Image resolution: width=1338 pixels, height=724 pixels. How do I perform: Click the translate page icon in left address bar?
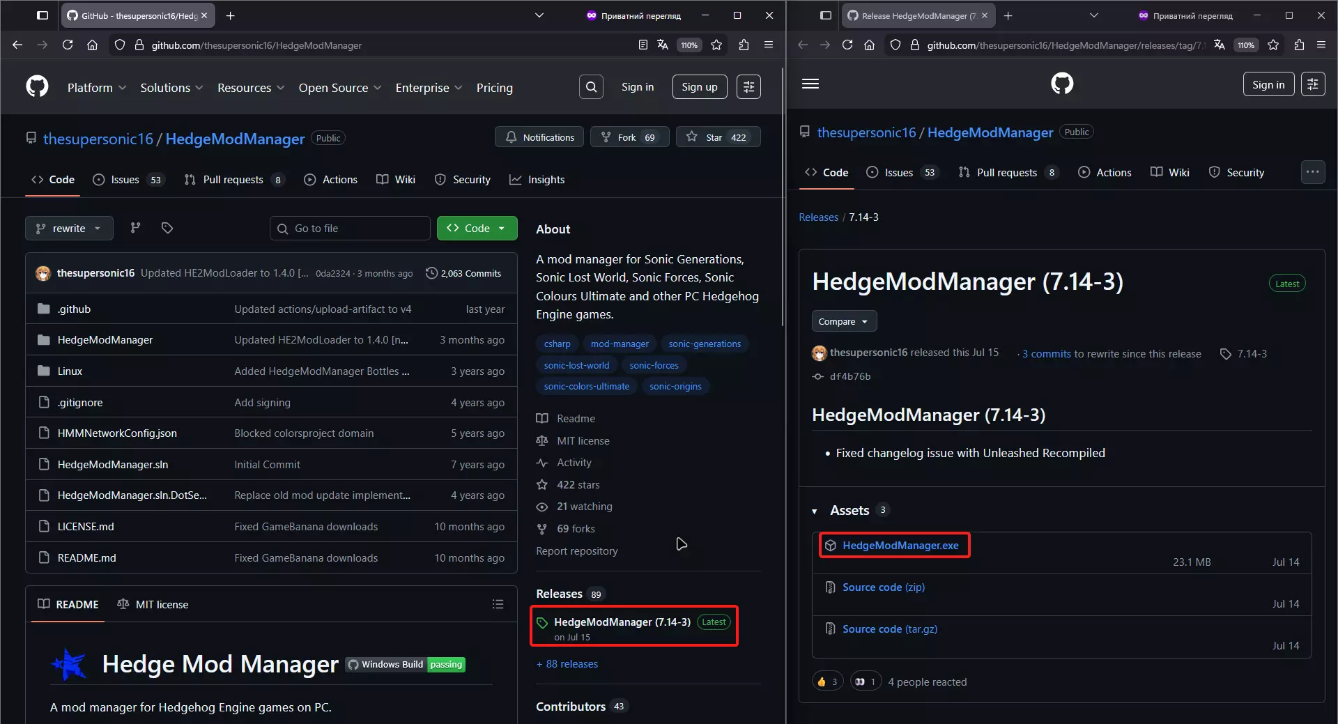662,45
